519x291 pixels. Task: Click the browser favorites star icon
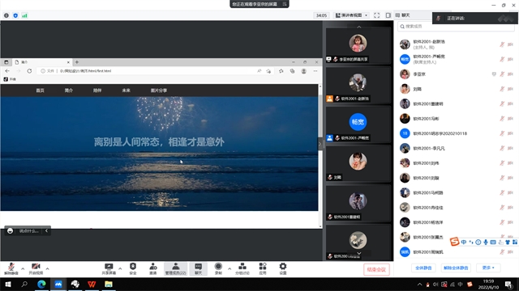(281, 71)
